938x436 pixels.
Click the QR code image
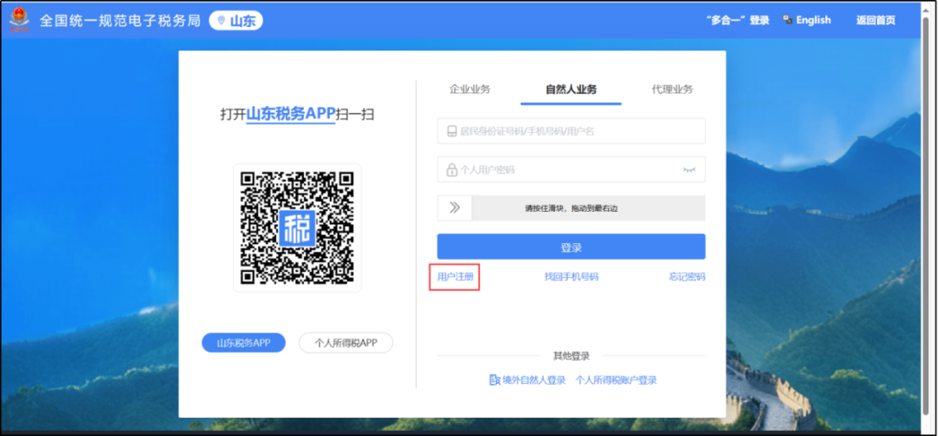coord(297,228)
